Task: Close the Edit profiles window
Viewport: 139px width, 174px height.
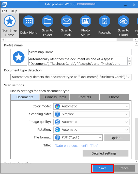Action: pyautogui.click(x=134, y=5)
